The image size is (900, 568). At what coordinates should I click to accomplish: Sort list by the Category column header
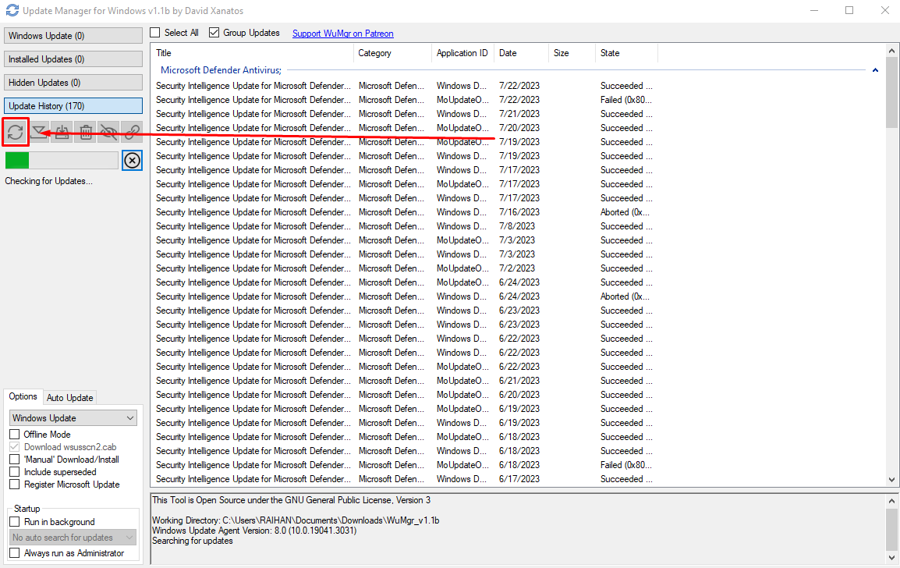[x=392, y=53]
